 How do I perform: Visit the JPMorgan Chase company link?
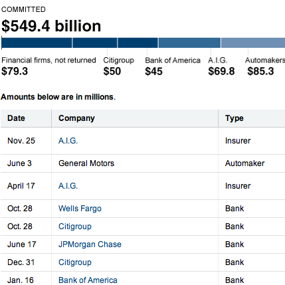(90, 244)
